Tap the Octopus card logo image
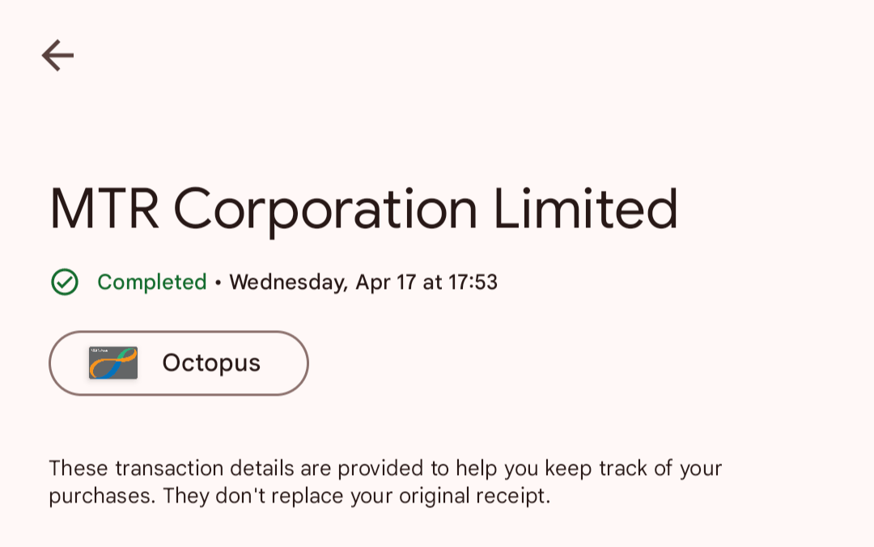 [x=113, y=363]
